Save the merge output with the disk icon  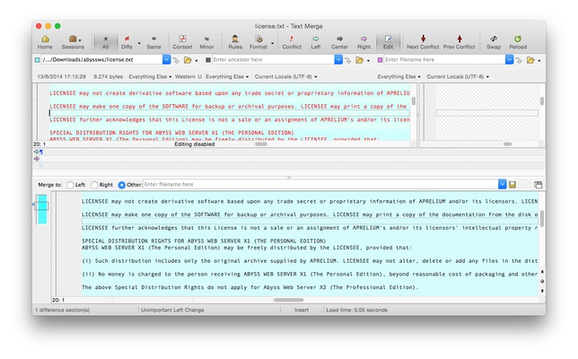[x=512, y=185]
